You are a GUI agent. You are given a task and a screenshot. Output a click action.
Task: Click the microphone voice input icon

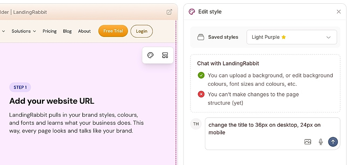321,142
